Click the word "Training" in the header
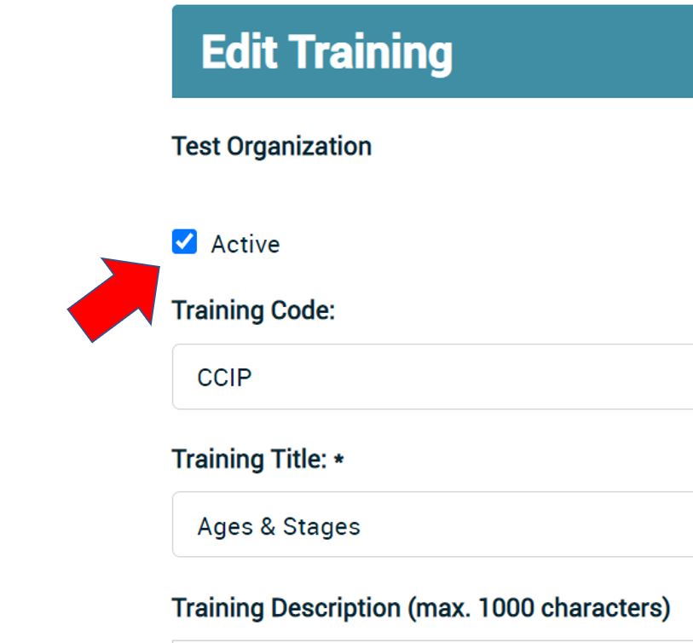This screenshot has height=643, width=693. (371, 52)
